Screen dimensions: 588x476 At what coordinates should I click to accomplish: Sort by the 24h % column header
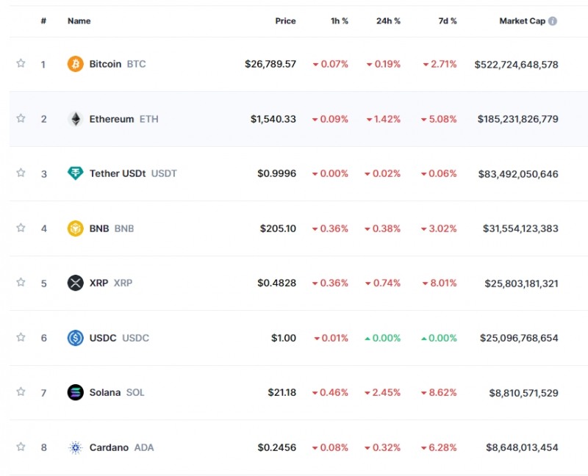(x=388, y=21)
